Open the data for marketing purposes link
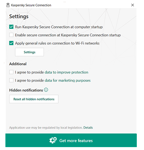The image size is (144, 150). 68,80
